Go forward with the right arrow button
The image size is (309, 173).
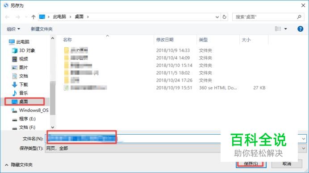pyautogui.click(x=18, y=17)
